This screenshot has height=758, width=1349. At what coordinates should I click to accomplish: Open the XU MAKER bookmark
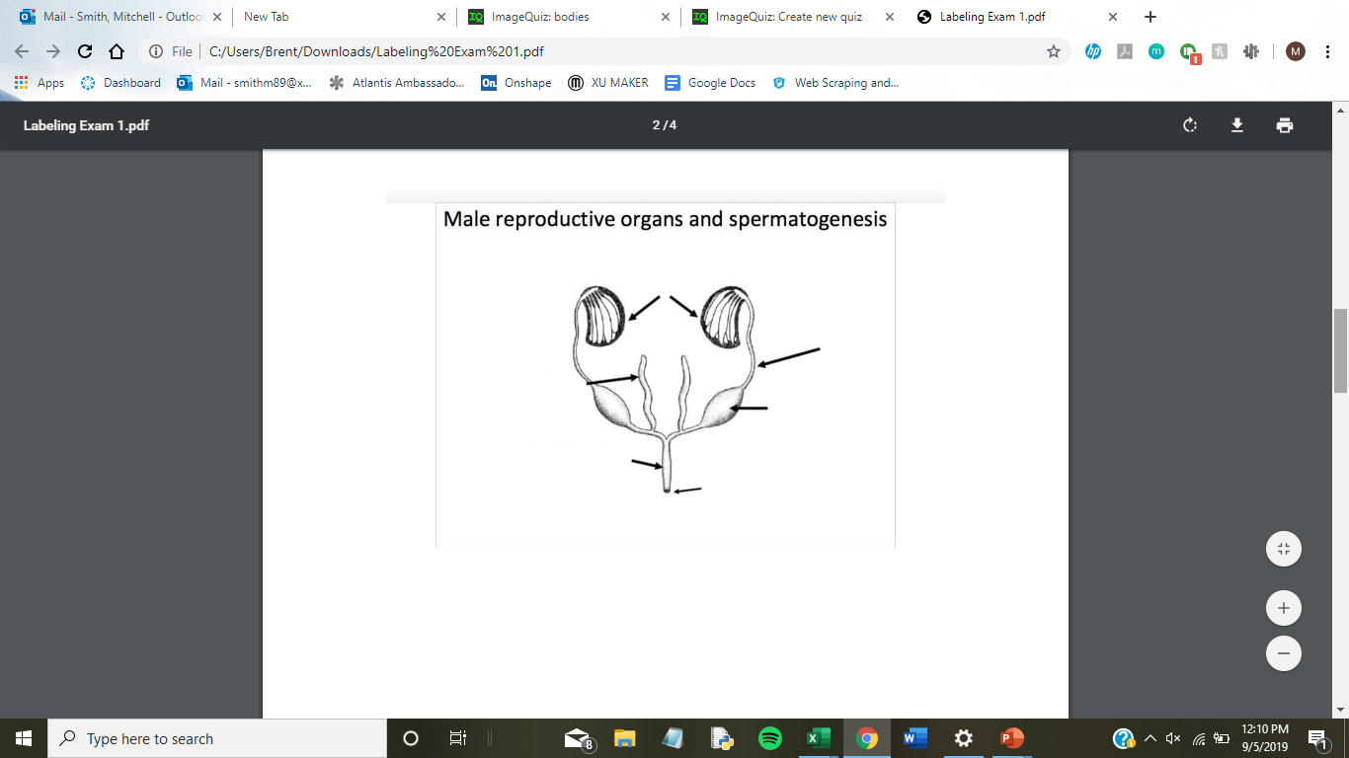pyautogui.click(x=608, y=83)
